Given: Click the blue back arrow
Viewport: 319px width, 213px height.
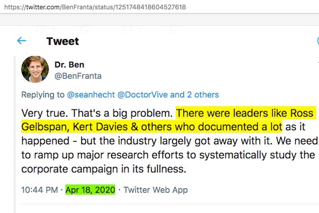Looking at the screenshot, I should pos(21,41).
